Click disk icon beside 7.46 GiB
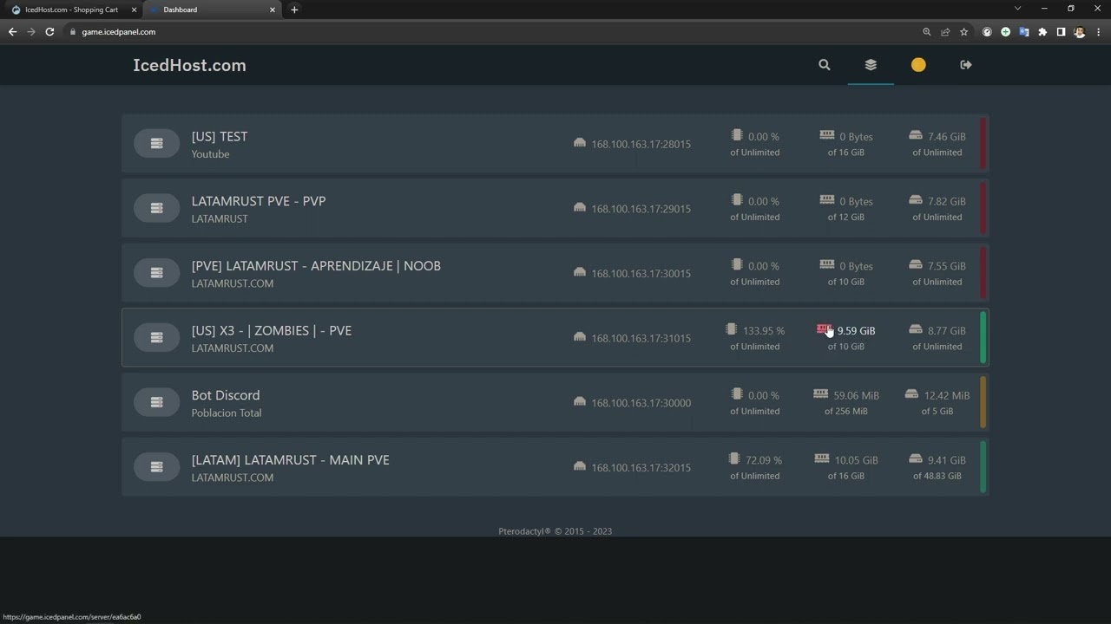Screen dimensions: 1111x624 click(x=916, y=135)
